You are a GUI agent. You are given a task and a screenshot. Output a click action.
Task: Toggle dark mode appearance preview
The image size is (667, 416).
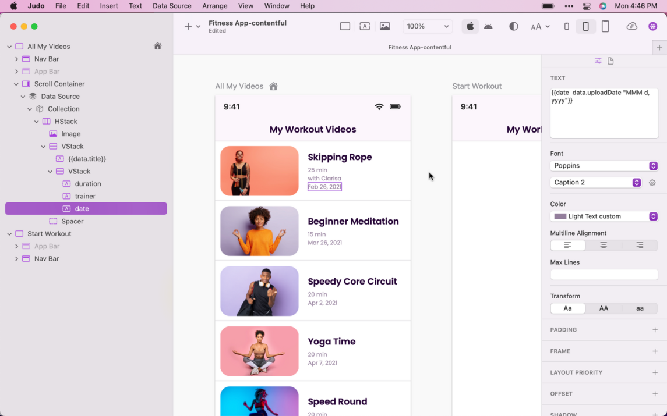pyautogui.click(x=513, y=26)
